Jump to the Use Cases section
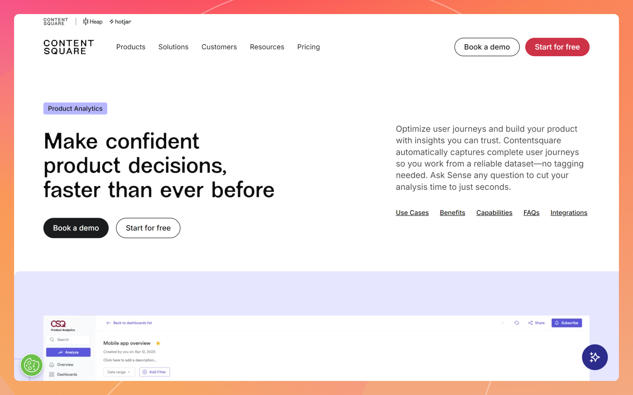633x395 pixels. (x=412, y=213)
